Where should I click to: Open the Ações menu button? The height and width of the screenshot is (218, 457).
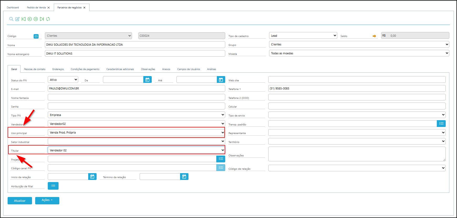click(47, 200)
